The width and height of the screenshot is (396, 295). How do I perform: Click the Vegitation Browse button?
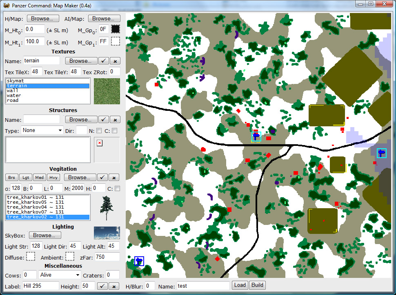tap(80, 177)
